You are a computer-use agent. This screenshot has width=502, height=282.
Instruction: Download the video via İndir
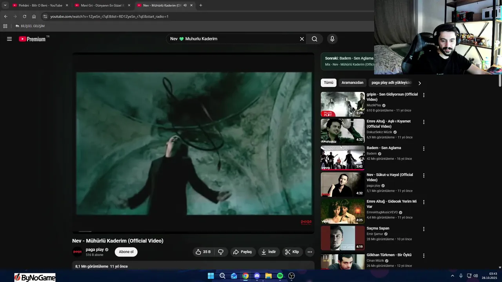(269, 252)
